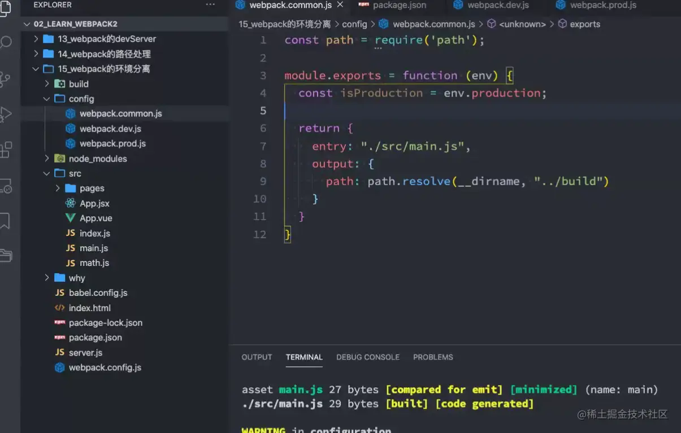Viewport: 681px width, 433px height.
Task: Open the PROBLEMS panel tab
Action: pyautogui.click(x=433, y=357)
